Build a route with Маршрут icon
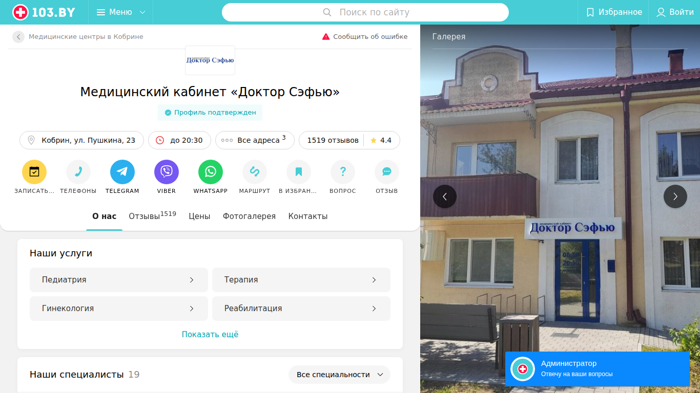This screenshot has width=700, height=393. (255, 172)
